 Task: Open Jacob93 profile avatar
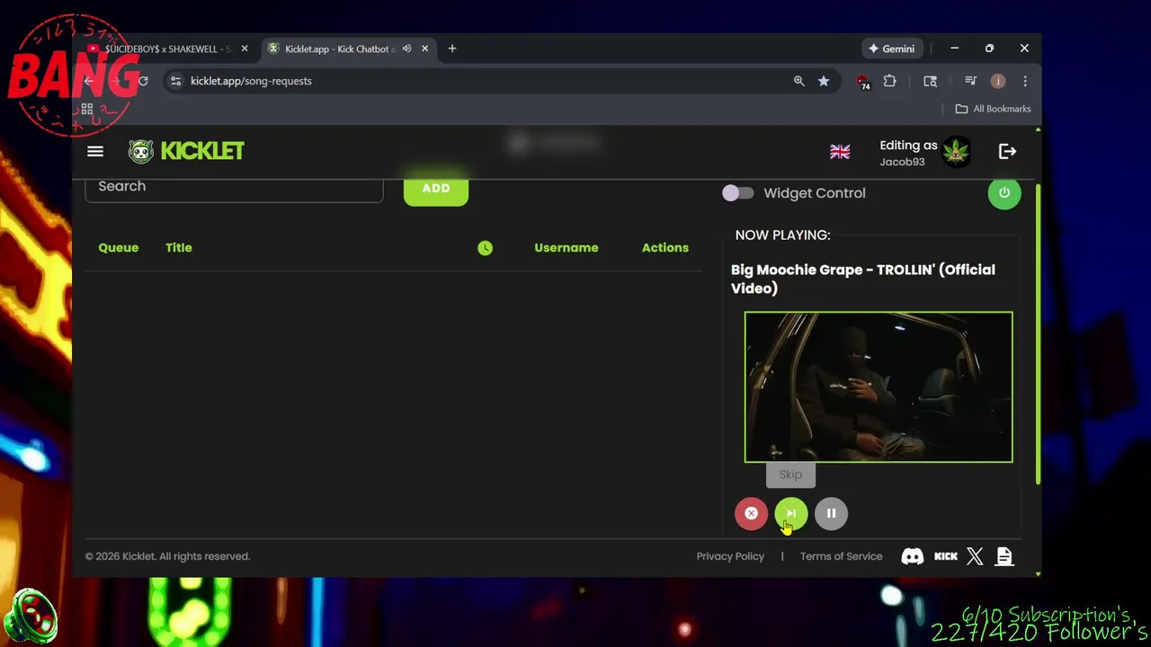[x=956, y=152]
